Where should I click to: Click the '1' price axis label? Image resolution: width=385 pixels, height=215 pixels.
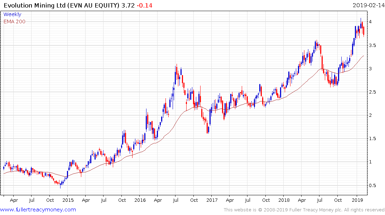[x=370, y=162]
